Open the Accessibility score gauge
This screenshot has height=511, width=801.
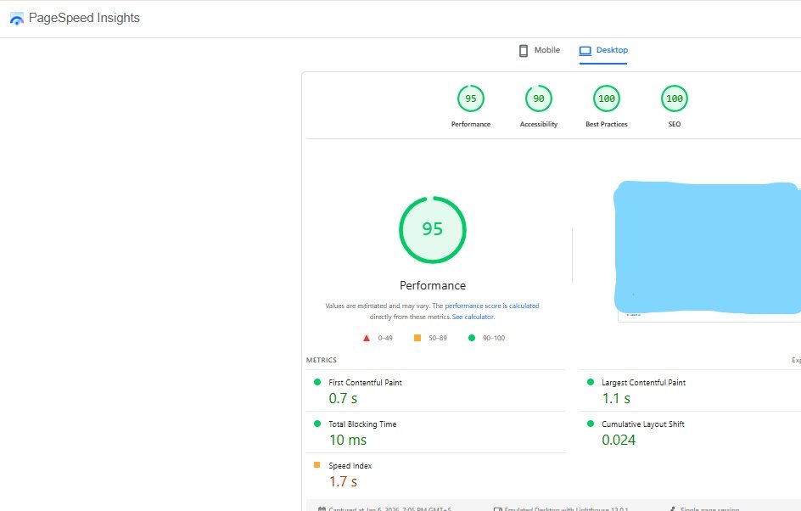click(538, 98)
